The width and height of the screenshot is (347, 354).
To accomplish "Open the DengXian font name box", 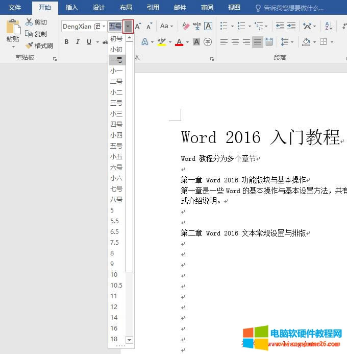I will coord(82,26).
